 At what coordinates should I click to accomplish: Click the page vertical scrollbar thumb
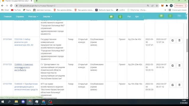tap(187, 45)
